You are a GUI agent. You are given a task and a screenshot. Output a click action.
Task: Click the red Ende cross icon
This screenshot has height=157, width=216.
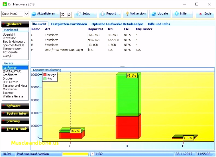click(200, 14)
